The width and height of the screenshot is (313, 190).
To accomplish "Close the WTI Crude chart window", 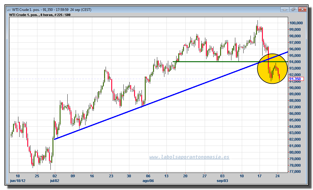I will (x=302, y=9).
